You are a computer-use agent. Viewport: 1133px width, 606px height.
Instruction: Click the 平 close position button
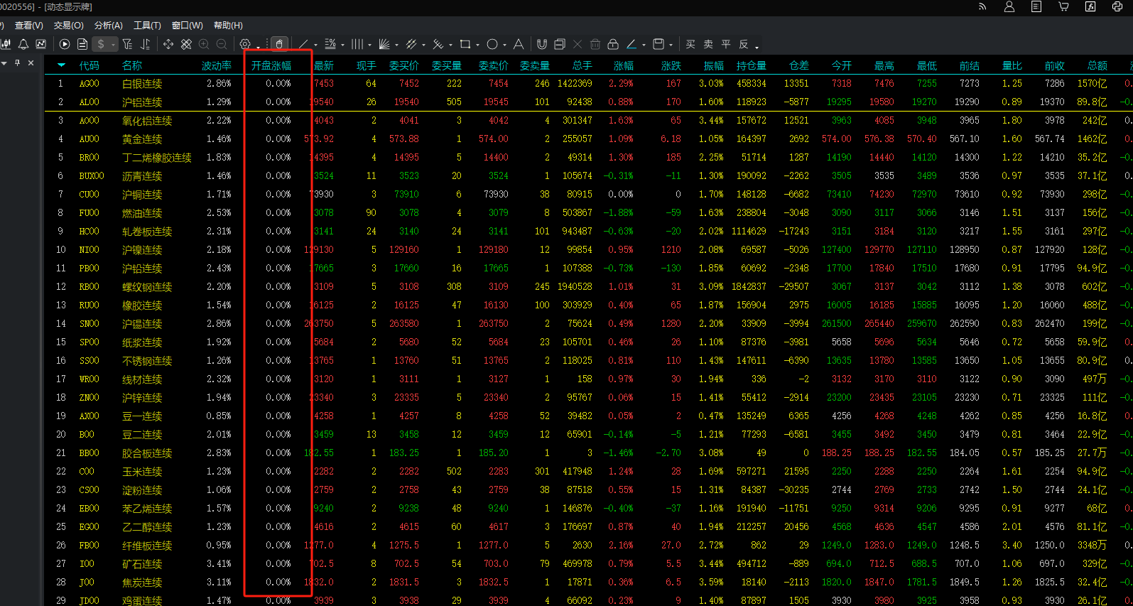[x=726, y=44]
